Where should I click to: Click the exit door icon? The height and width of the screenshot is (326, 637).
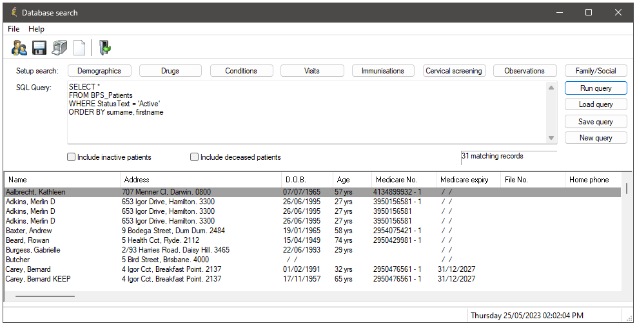105,48
